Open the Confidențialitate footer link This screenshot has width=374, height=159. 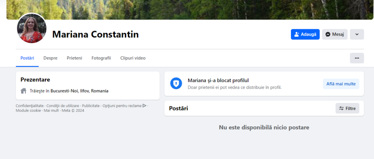pyautogui.click(x=30, y=106)
